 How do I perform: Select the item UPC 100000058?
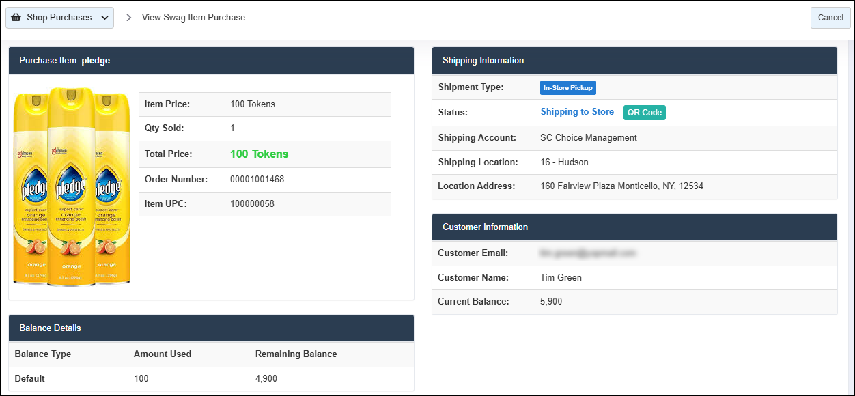252,204
